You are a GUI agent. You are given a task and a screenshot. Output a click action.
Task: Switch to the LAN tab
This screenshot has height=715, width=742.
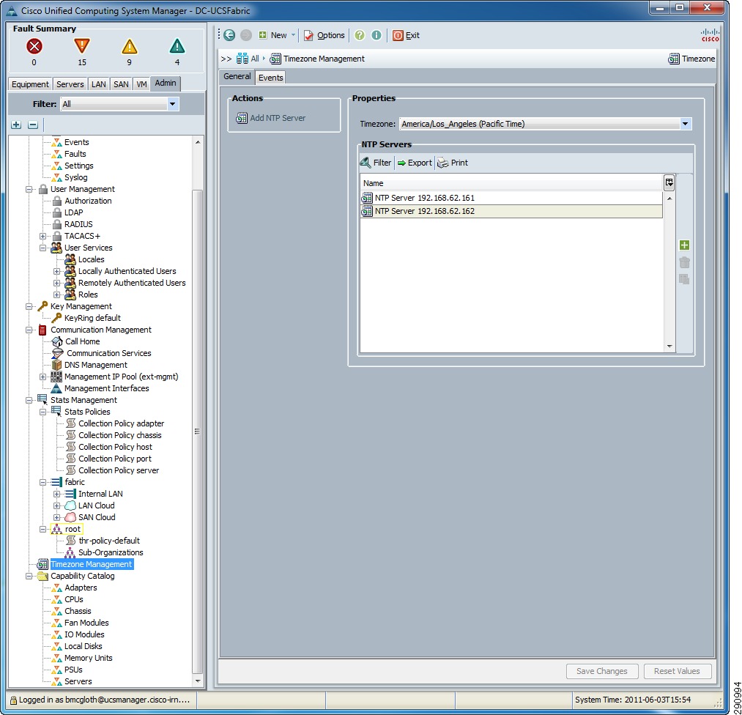(98, 84)
